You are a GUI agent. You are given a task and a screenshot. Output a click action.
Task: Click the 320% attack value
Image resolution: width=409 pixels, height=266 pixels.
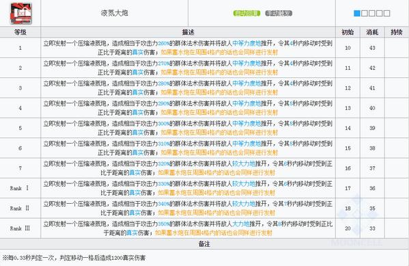164,164
